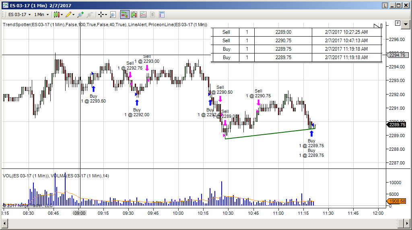412x230 pixels.
Task: Click the highlighted 09:00 time label
Action: coord(79,213)
